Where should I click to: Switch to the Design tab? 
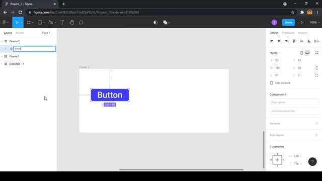click(274, 33)
